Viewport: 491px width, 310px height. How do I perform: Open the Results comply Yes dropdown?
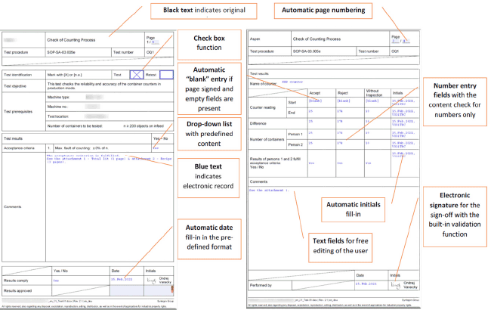[56, 281]
